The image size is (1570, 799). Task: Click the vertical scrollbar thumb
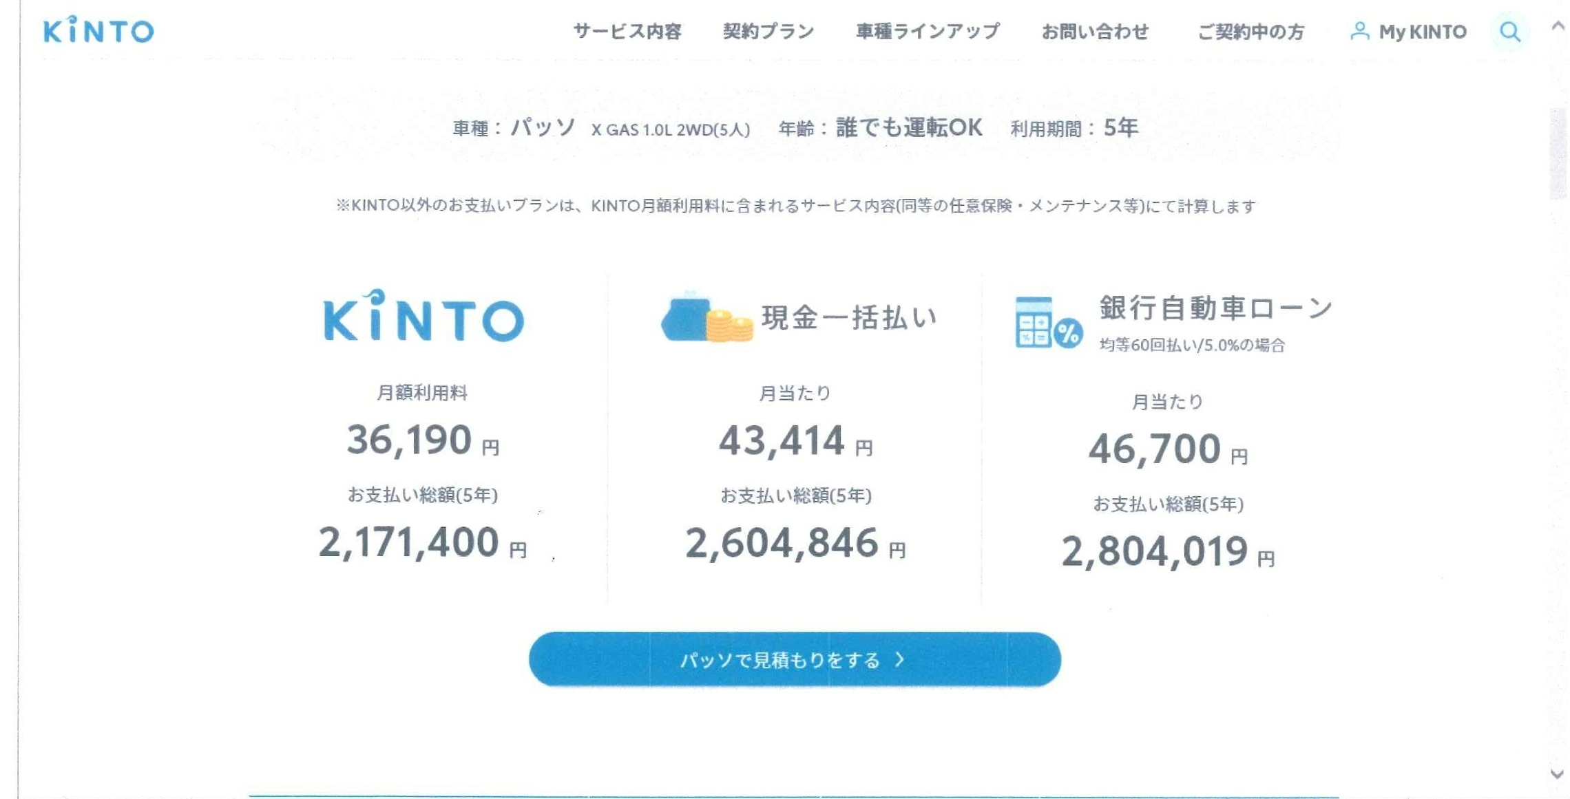[1558, 153]
